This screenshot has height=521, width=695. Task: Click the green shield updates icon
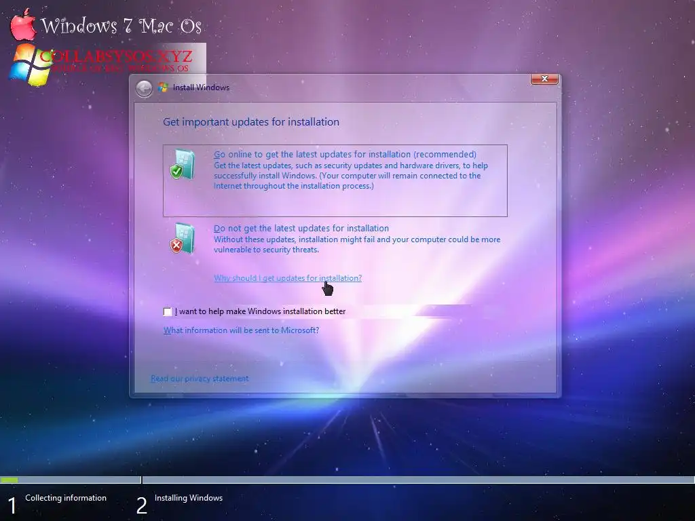pyautogui.click(x=183, y=165)
